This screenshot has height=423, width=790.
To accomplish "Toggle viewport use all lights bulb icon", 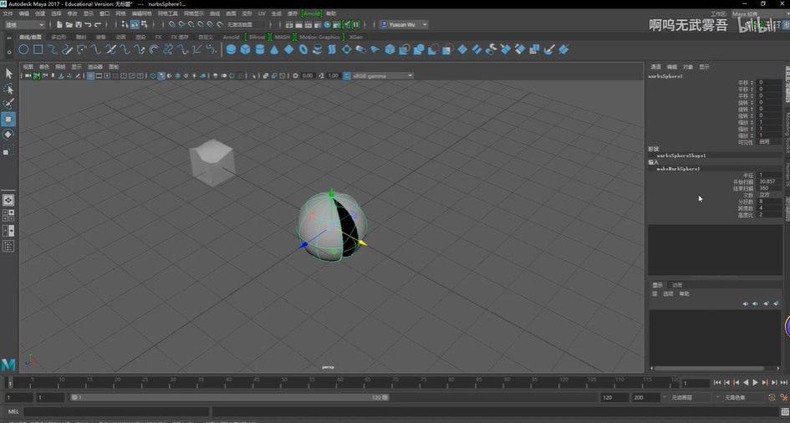I will point(194,75).
